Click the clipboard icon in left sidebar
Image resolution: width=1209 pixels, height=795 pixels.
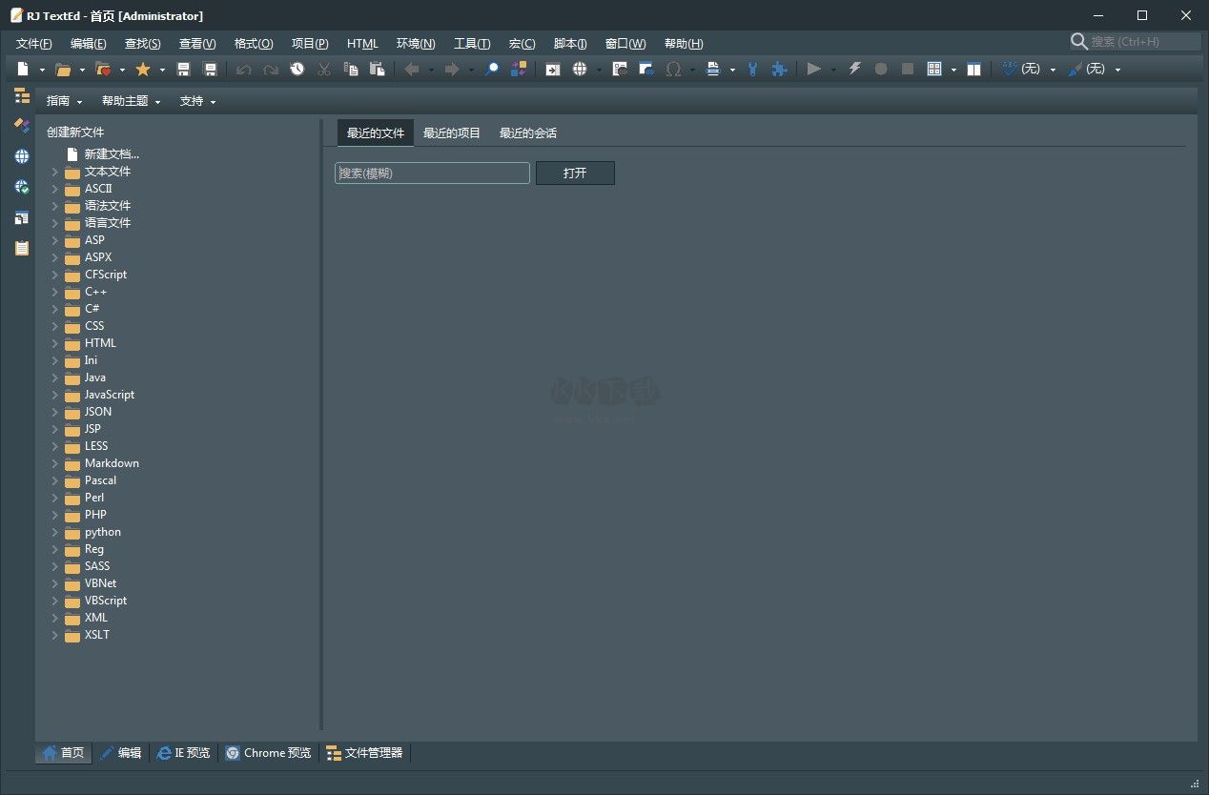pyautogui.click(x=22, y=248)
